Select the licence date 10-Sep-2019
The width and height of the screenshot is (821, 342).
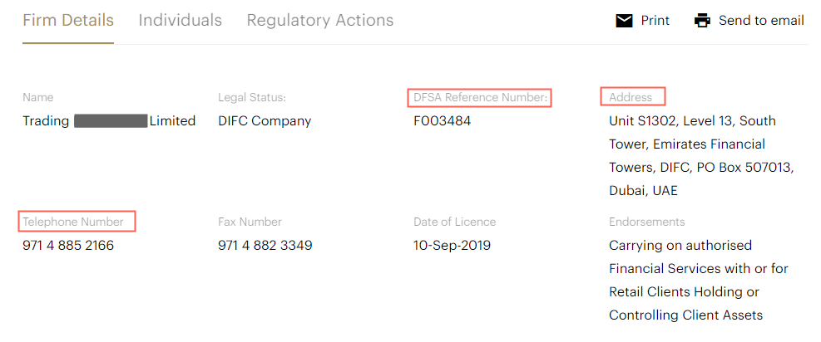(x=452, y=246)
